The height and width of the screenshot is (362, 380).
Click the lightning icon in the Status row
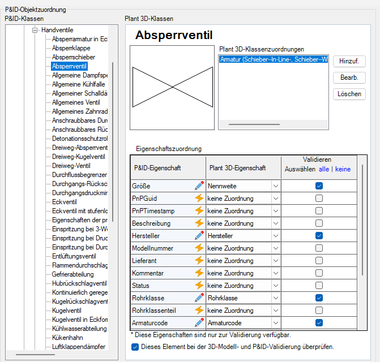[x=199, y=286]
